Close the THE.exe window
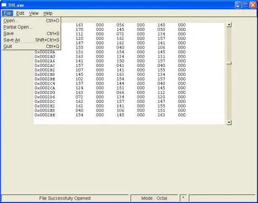The width and height of the screenshot is (258, 203). pyautogui.click(x=253, y=5)
